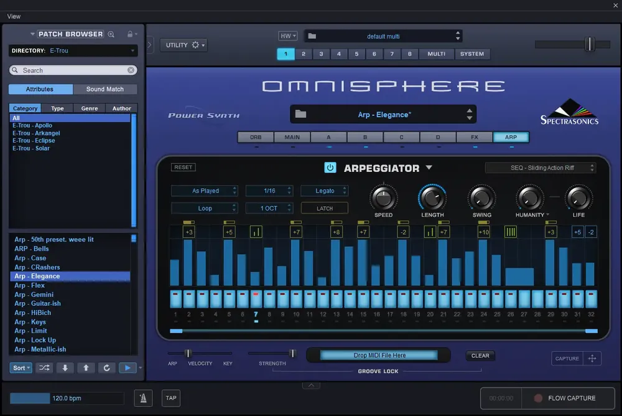
Task: Switch to the ORB tab
Action: pos(256,137)
